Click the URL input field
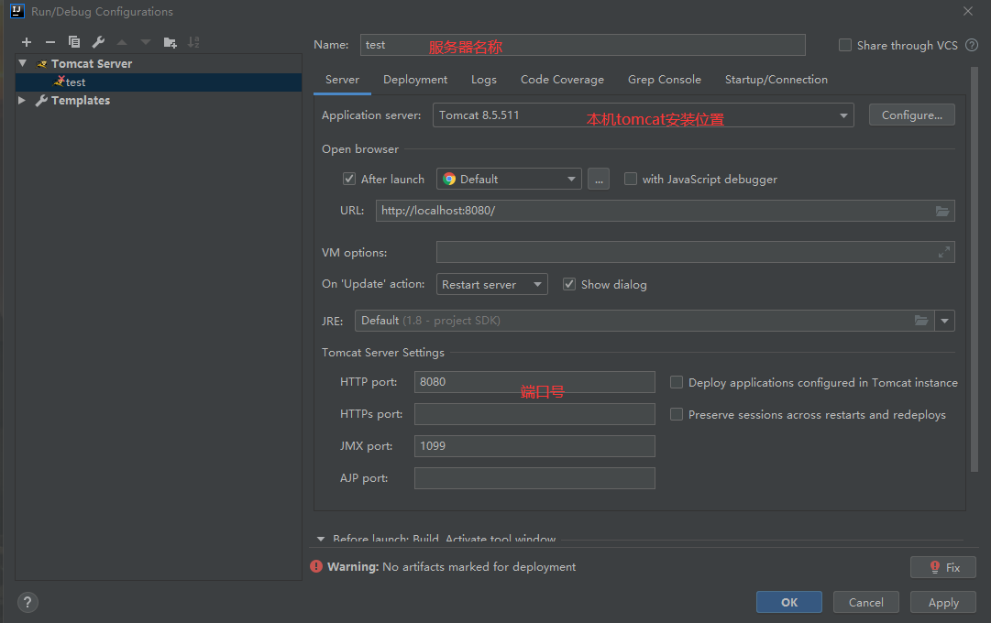This screenshot has width=991, height=623. [x=665, y=211]
